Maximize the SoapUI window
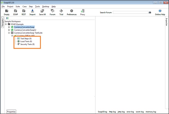169x114 pixels. [x=161, y=3]
